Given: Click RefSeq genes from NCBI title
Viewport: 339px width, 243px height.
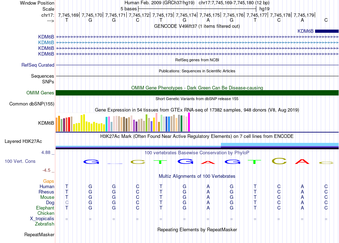Looking at the screenshot, I should (x=197, y=60).
